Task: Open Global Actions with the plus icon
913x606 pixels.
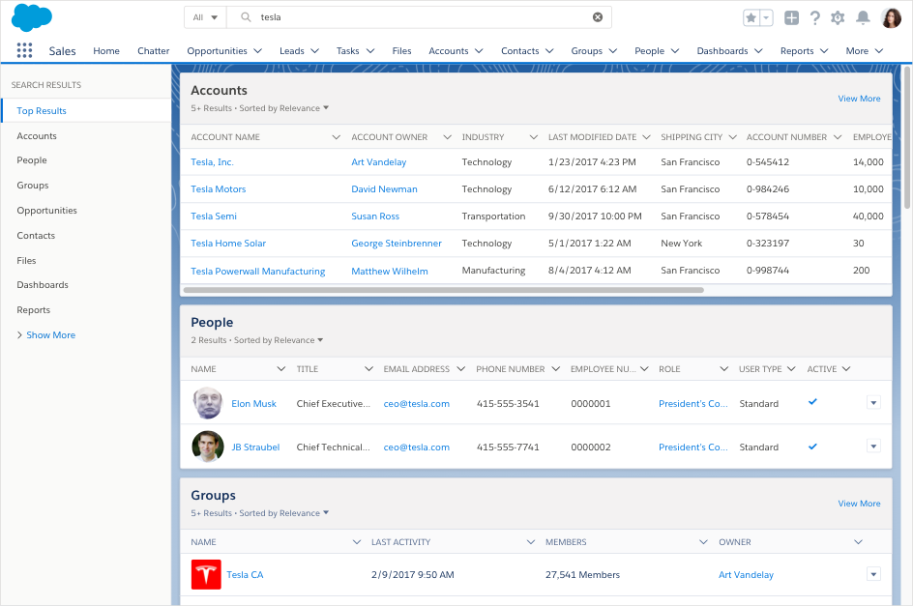Action: click(x=790, y=17)
